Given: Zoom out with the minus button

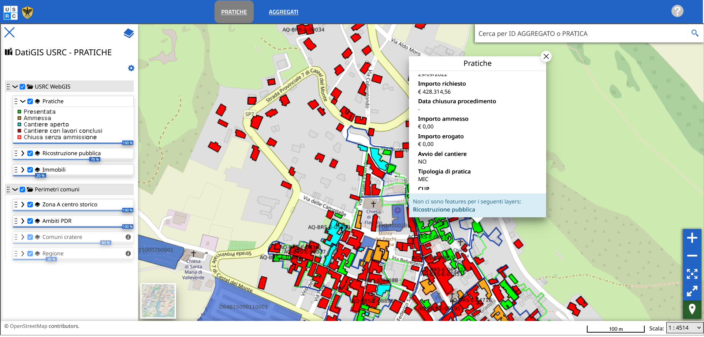Looking at the screenshot, I should [692, 256].
